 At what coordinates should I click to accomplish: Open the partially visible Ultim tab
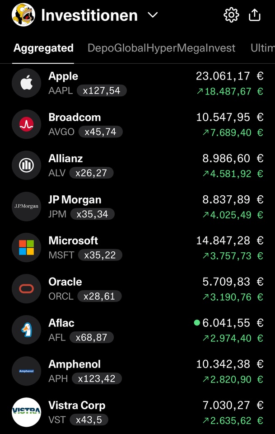pyautogui.click(x=262, y=48)
